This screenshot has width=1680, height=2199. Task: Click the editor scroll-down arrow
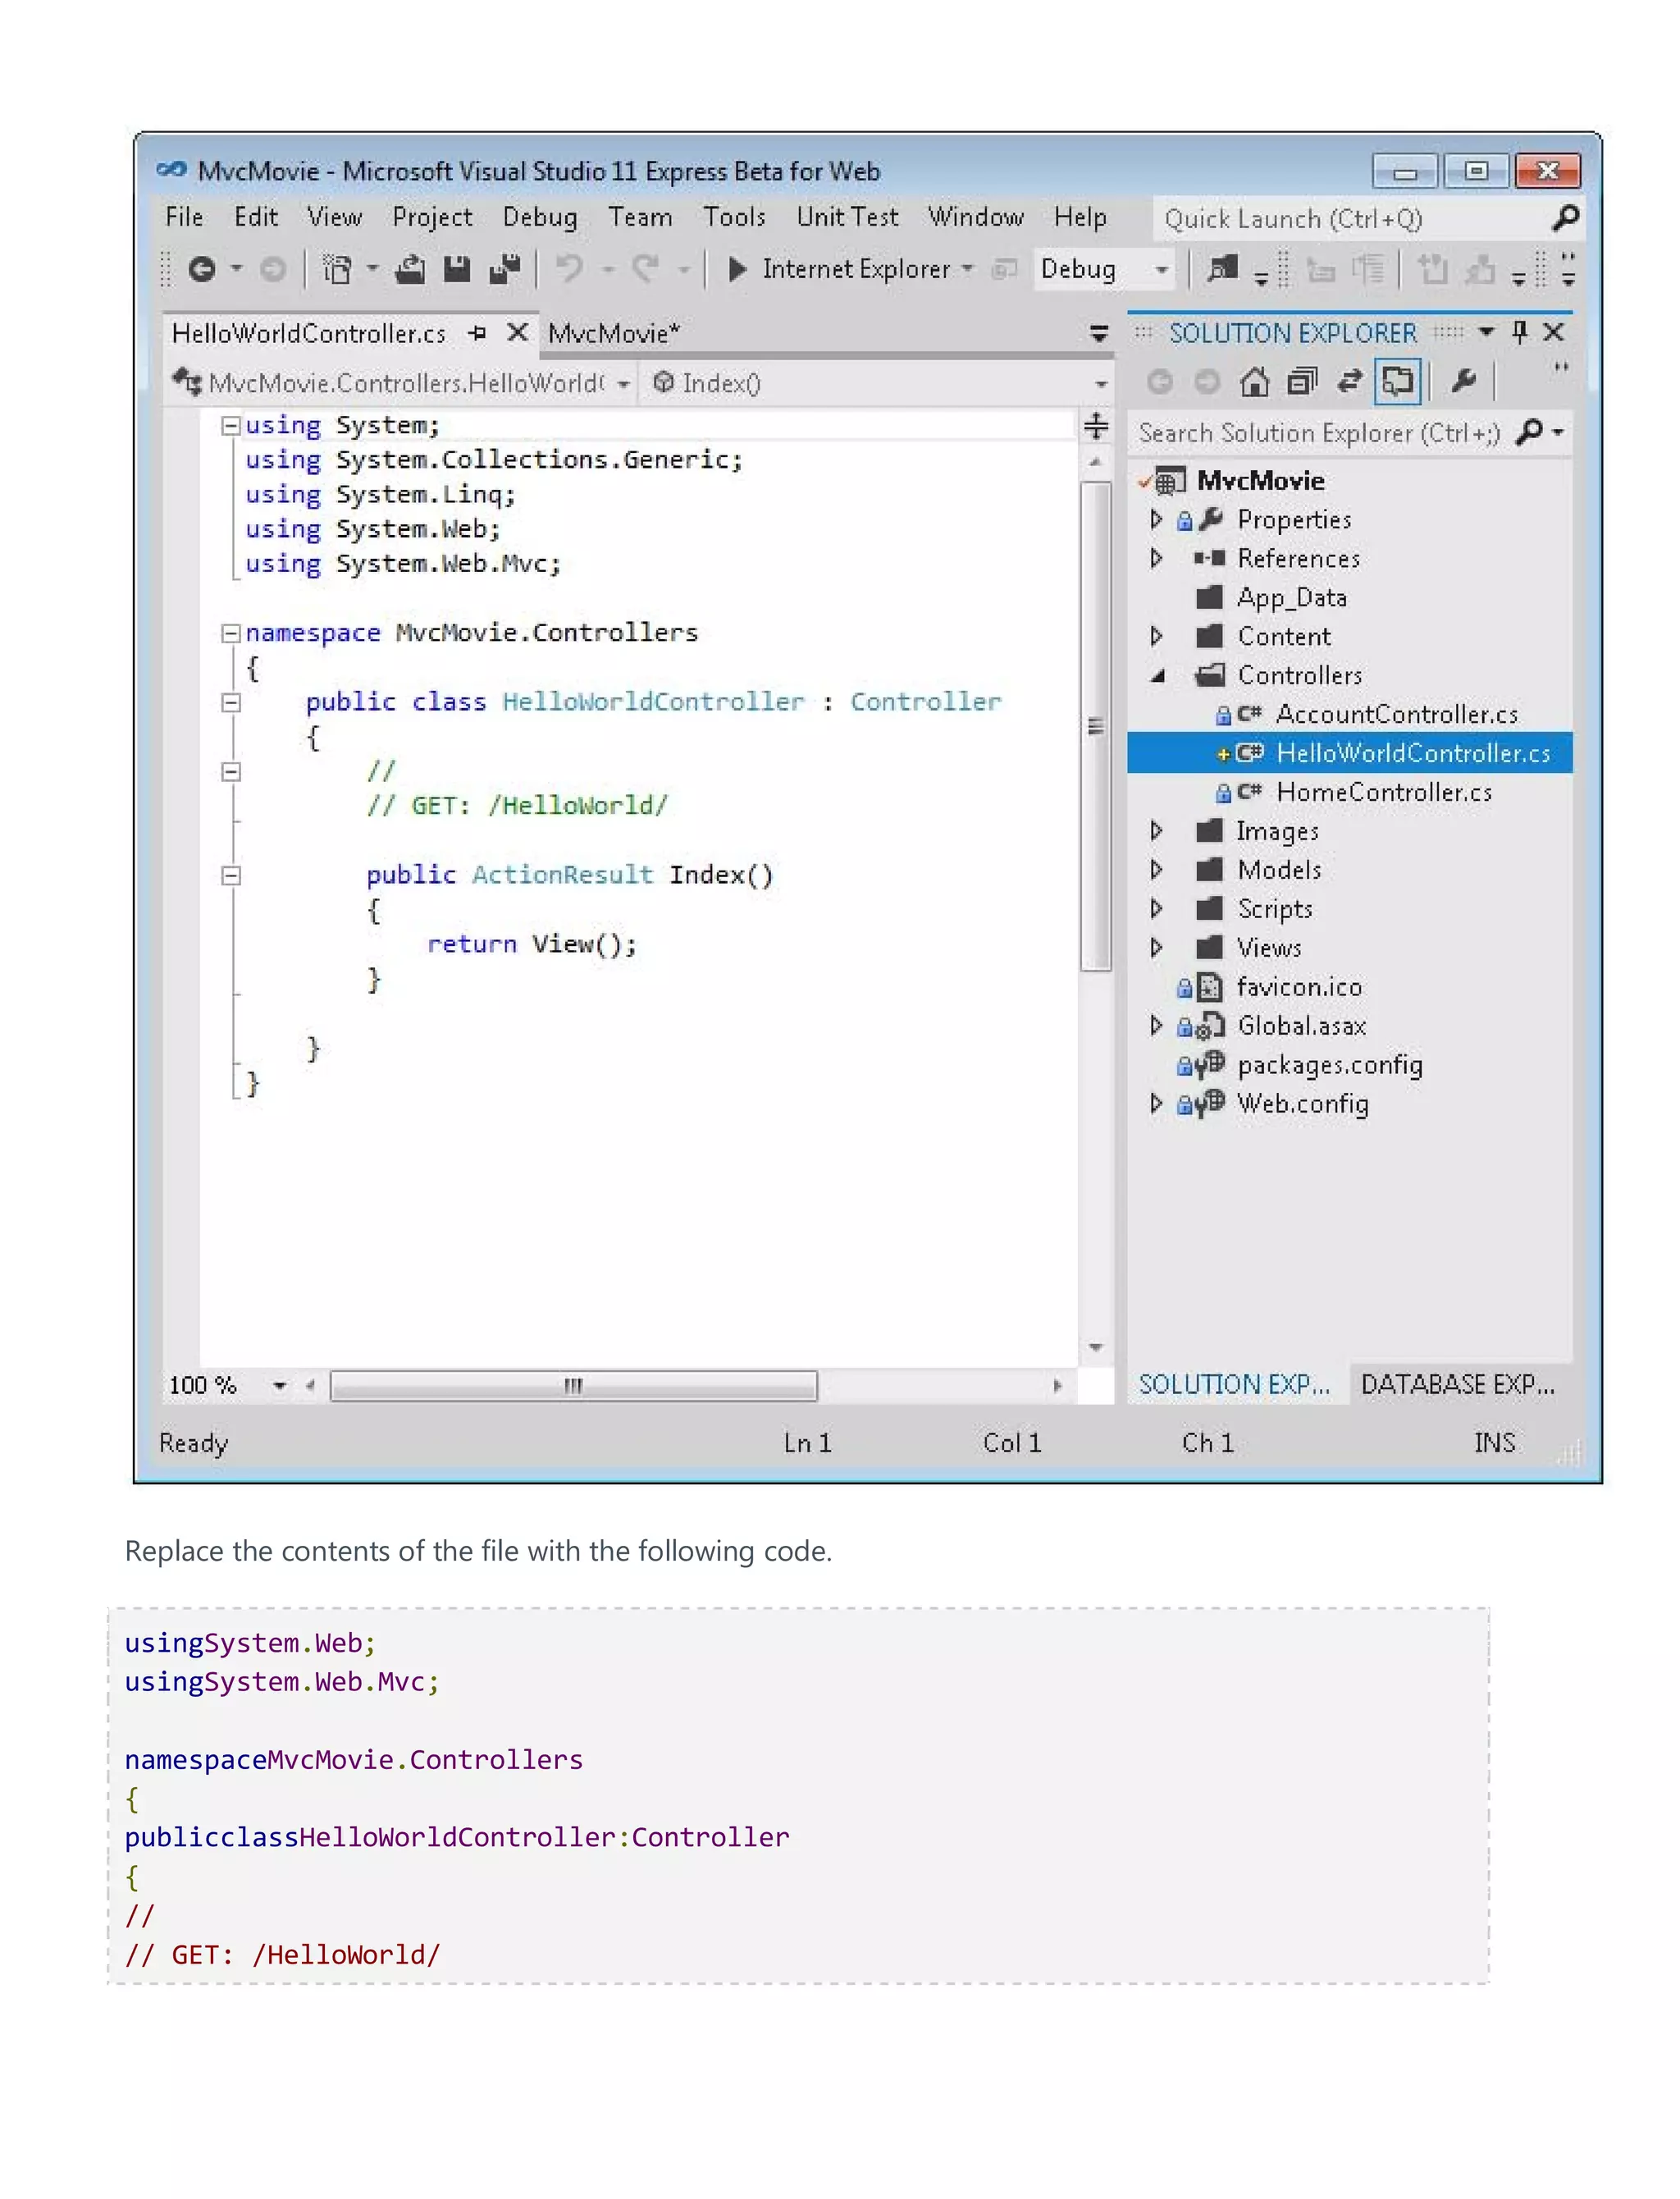point(1096,1348)
